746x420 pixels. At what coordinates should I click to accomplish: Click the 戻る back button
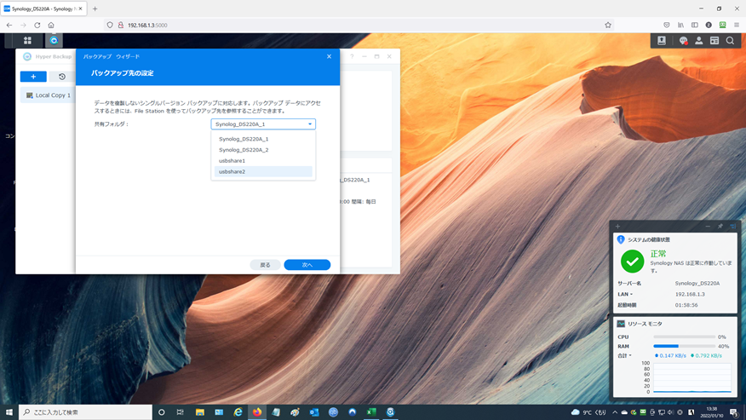(x=265, y=265)
